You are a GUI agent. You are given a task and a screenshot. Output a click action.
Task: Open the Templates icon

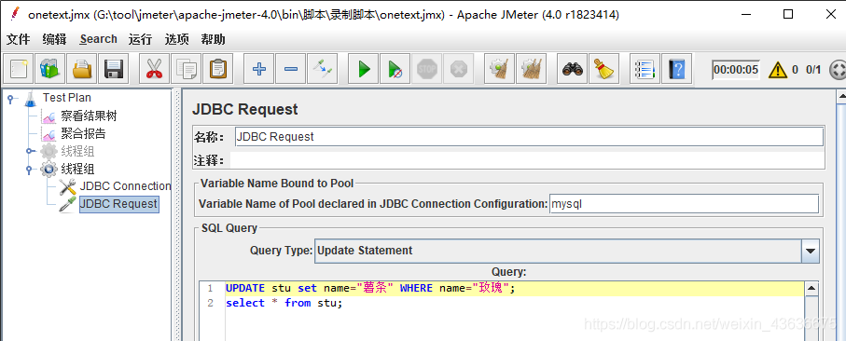tap(50, 69)
